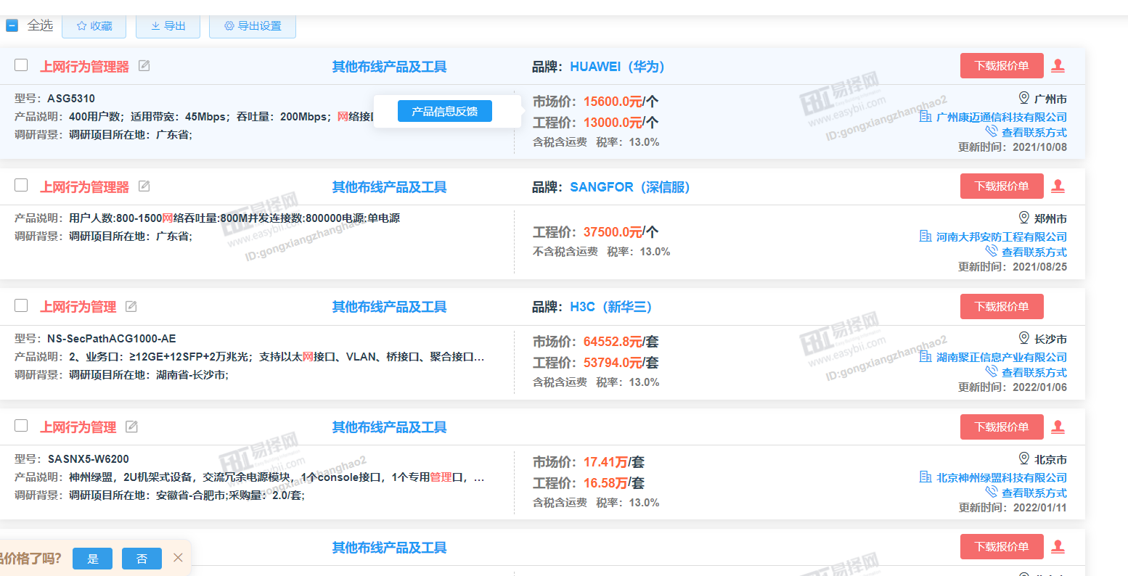Screen dimensions: 1128x576
Task: Click building icon beside 河南大邦安防工程有限公司
Action: point(925,236)
